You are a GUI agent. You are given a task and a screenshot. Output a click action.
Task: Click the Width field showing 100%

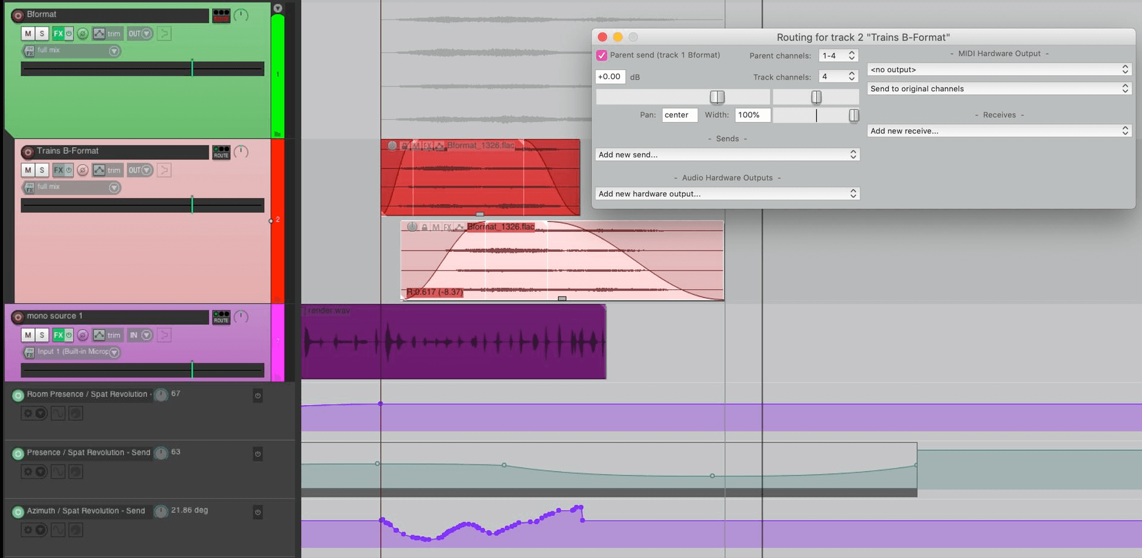point(752,115)
